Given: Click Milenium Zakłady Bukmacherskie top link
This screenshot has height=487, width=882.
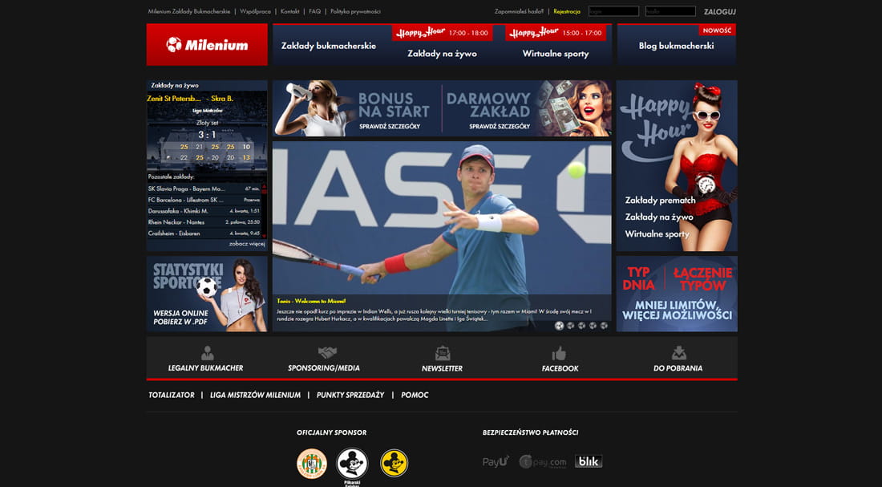Looking at the screenshot, I should [x=189, y=11].
